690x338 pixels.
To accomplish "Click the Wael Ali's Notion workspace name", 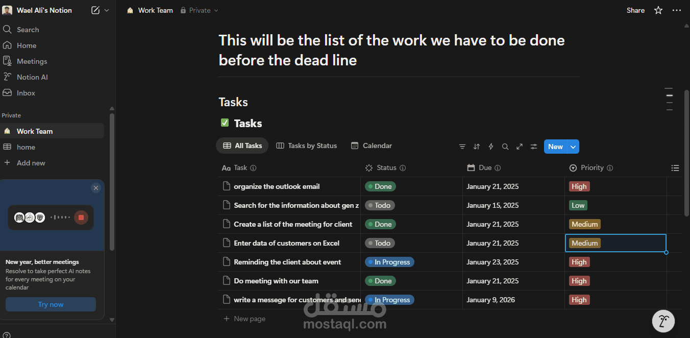I will [x=44, y=10].
